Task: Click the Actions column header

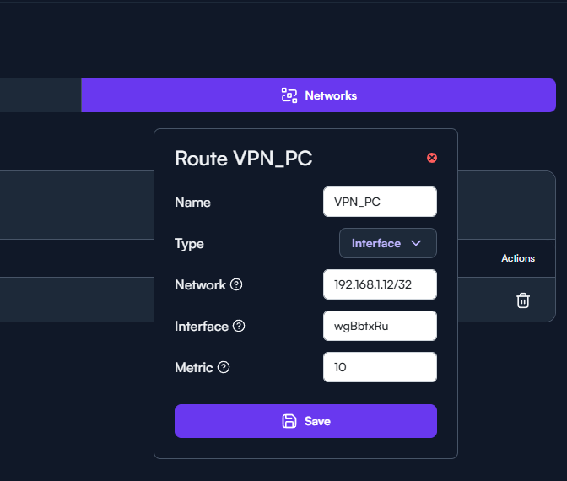Action: (x=518, y=258)
